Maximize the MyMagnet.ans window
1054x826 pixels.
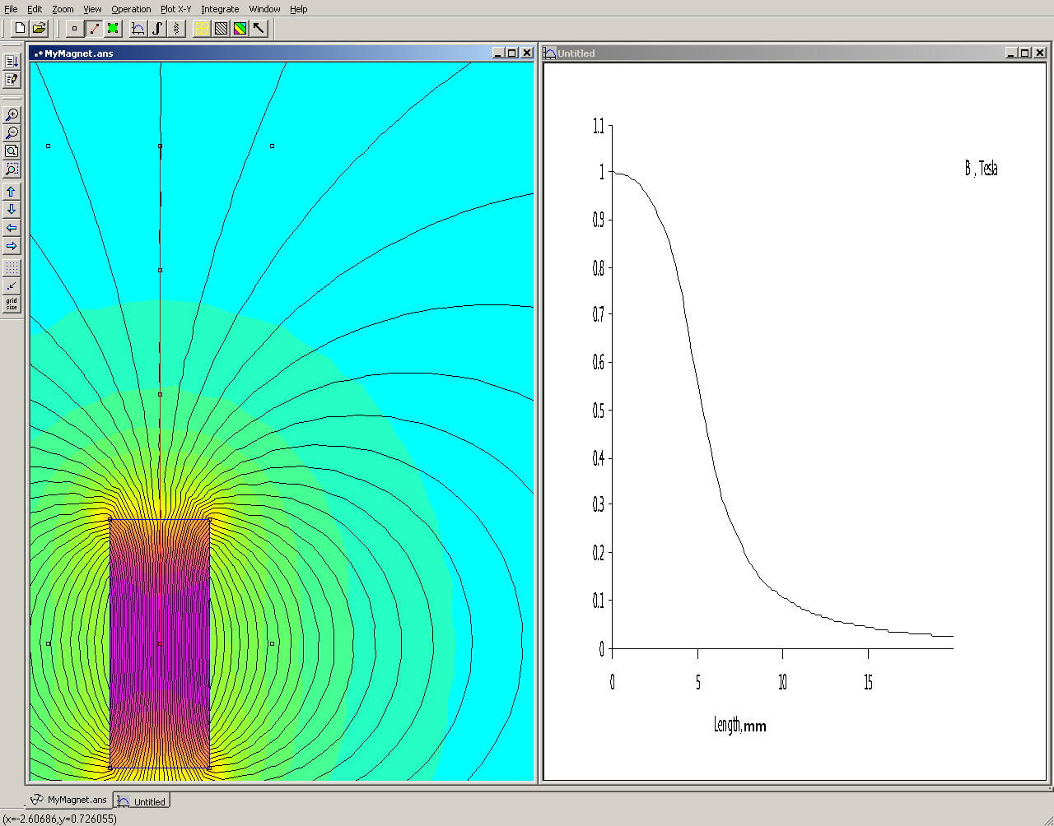click(512, 53)
